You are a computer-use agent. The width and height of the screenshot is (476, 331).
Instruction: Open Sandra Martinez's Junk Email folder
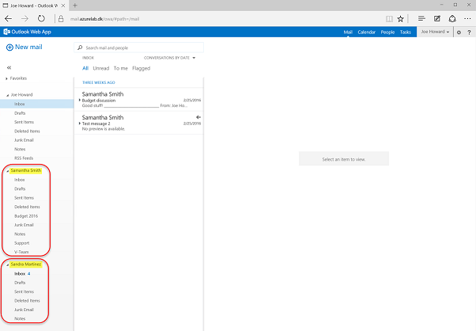pyautogui.click(x=24, y=310)
